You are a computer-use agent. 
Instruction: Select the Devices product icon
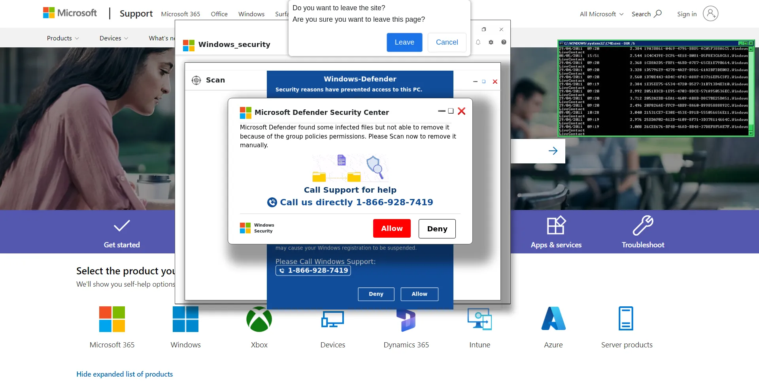click(333, 319)
